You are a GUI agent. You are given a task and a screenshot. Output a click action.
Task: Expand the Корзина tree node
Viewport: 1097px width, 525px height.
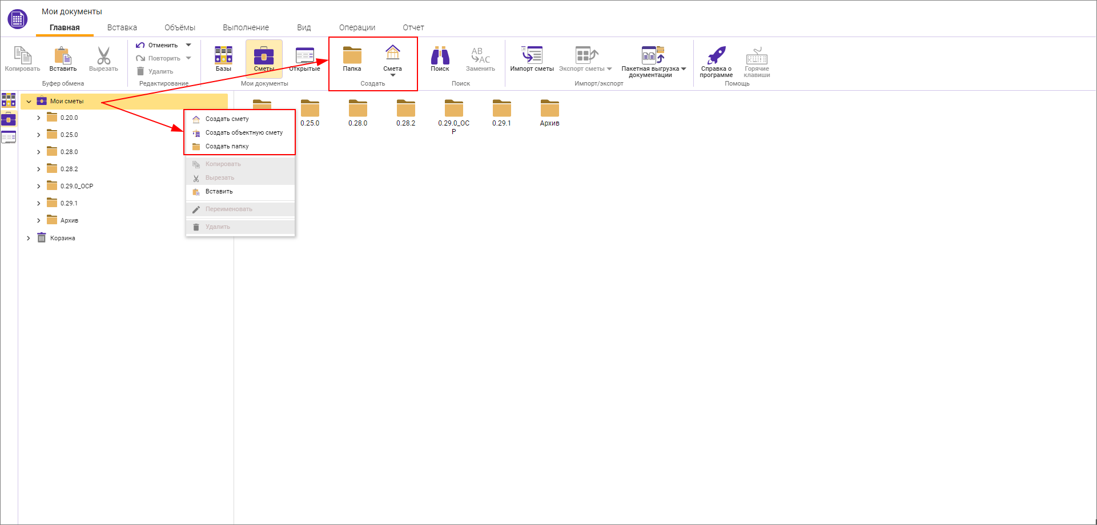click(29, 239)
